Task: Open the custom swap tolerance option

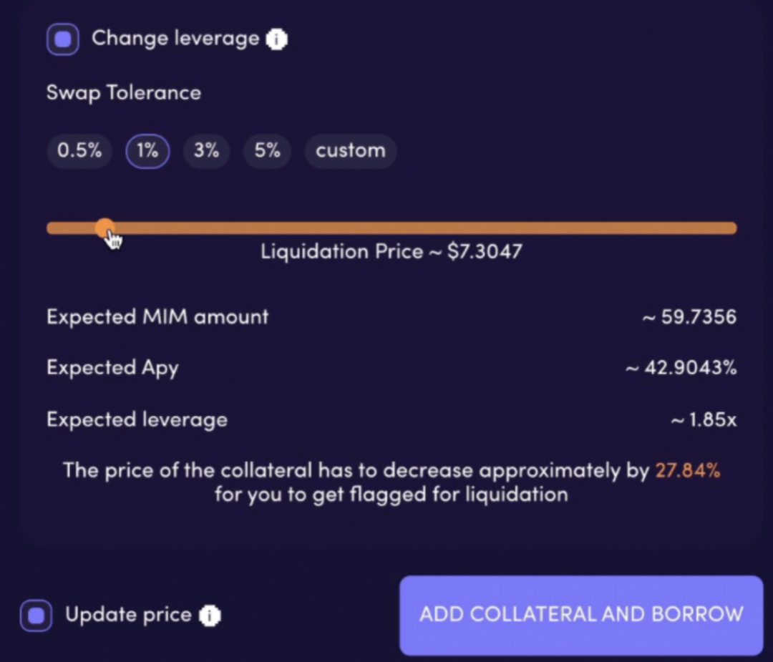Action: pyautogui.click(x=350, y=151)
